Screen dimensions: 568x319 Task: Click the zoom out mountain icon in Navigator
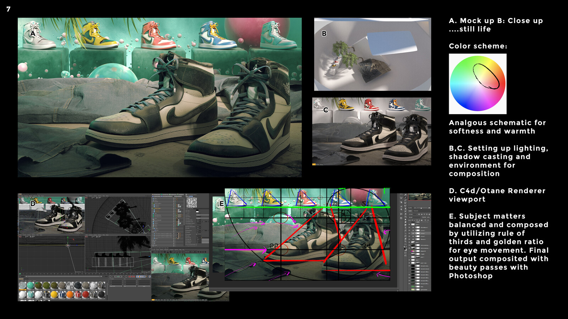[x=415, y=208]
